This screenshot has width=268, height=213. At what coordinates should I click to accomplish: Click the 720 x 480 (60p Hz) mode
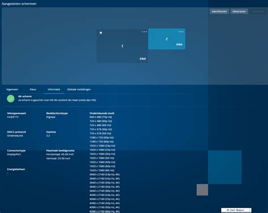[101, 121]
